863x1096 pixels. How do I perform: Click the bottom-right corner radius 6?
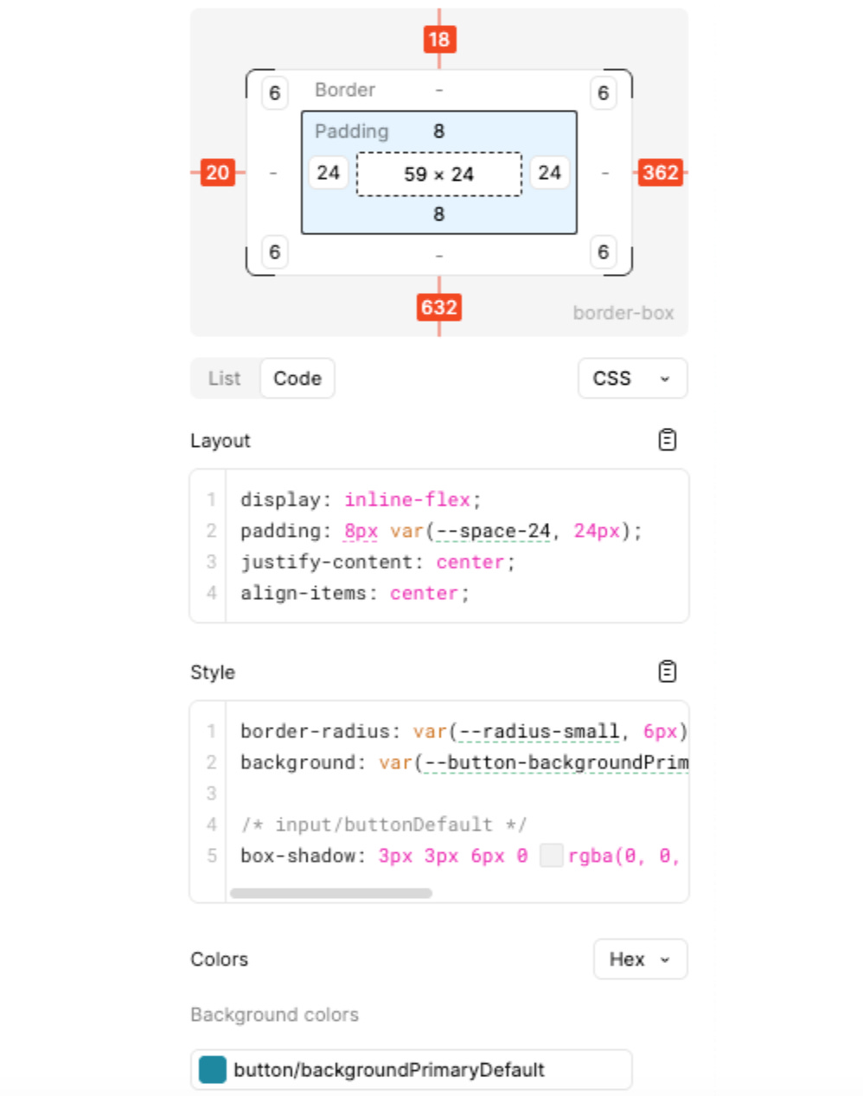[x=604, y=252]
